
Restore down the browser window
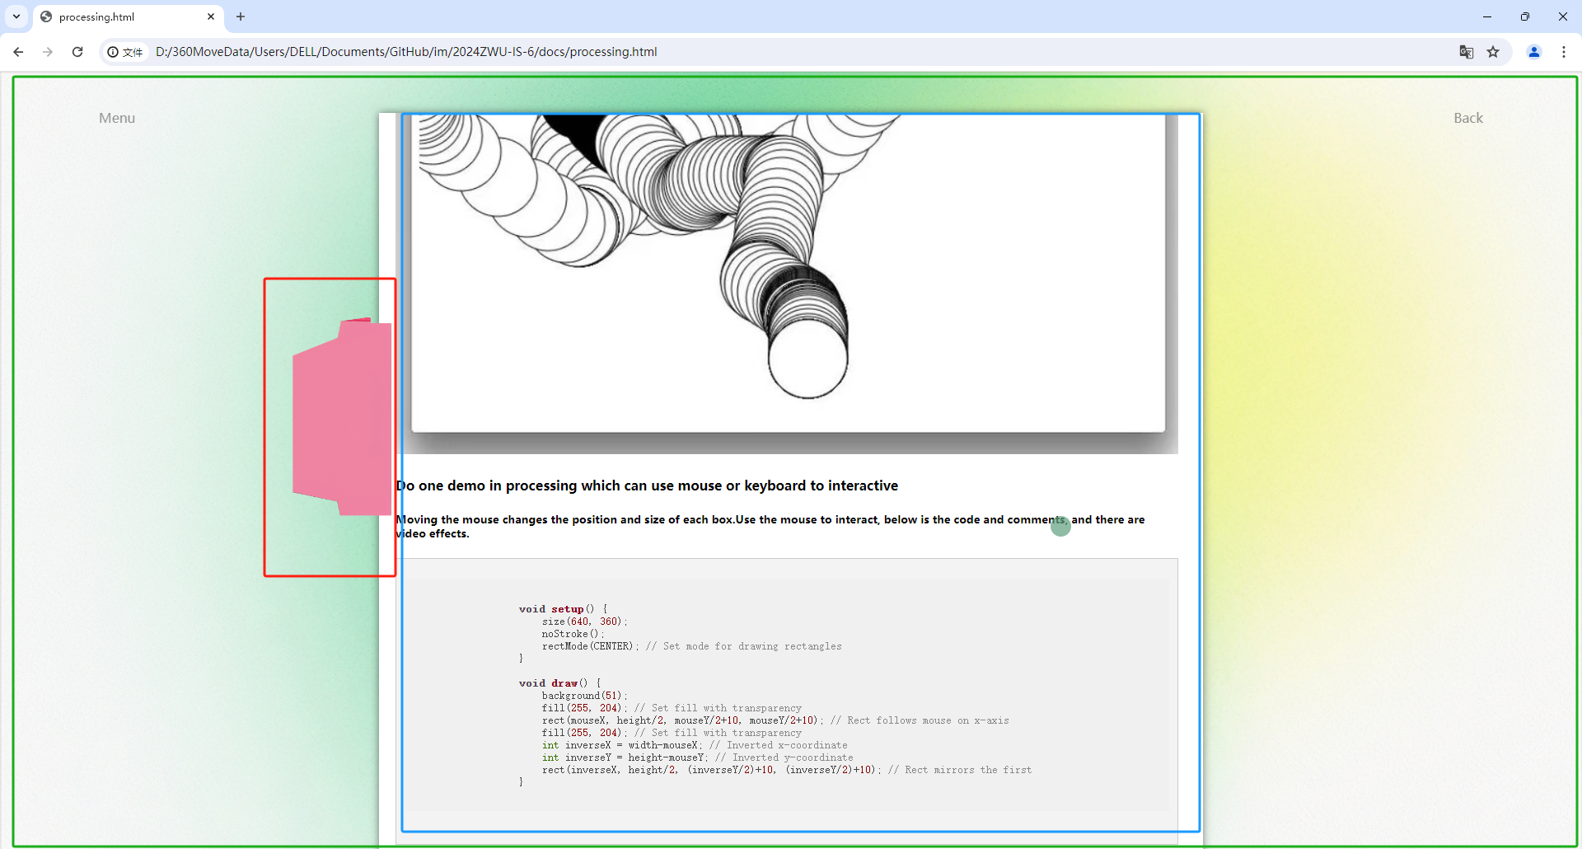point(1525,16)
